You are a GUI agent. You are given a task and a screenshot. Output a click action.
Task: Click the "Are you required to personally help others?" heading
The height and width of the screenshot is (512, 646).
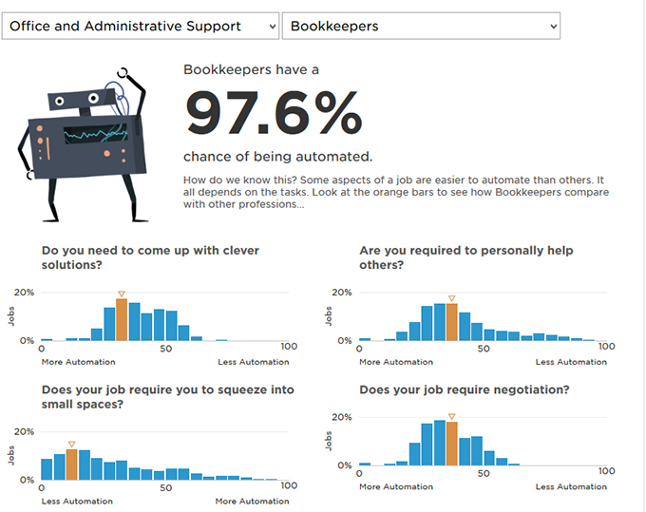pyautogui.click(x=465, y=257)
